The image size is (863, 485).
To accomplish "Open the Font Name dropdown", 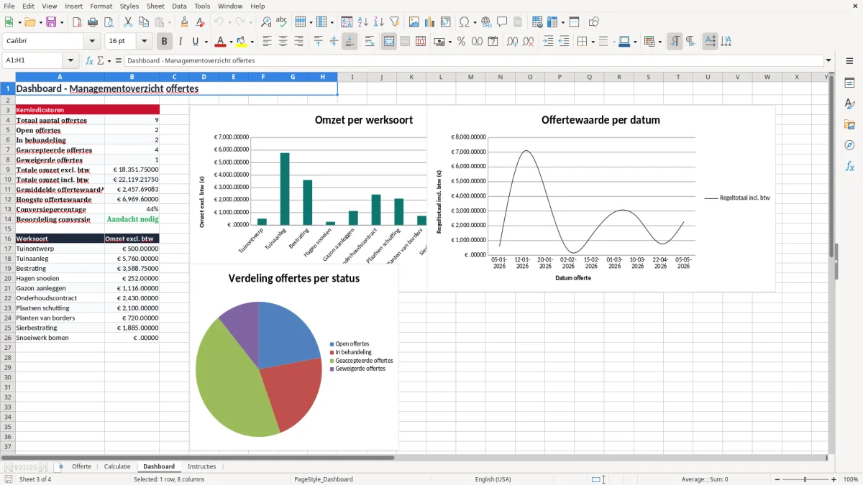I will (x=93, y=42).
